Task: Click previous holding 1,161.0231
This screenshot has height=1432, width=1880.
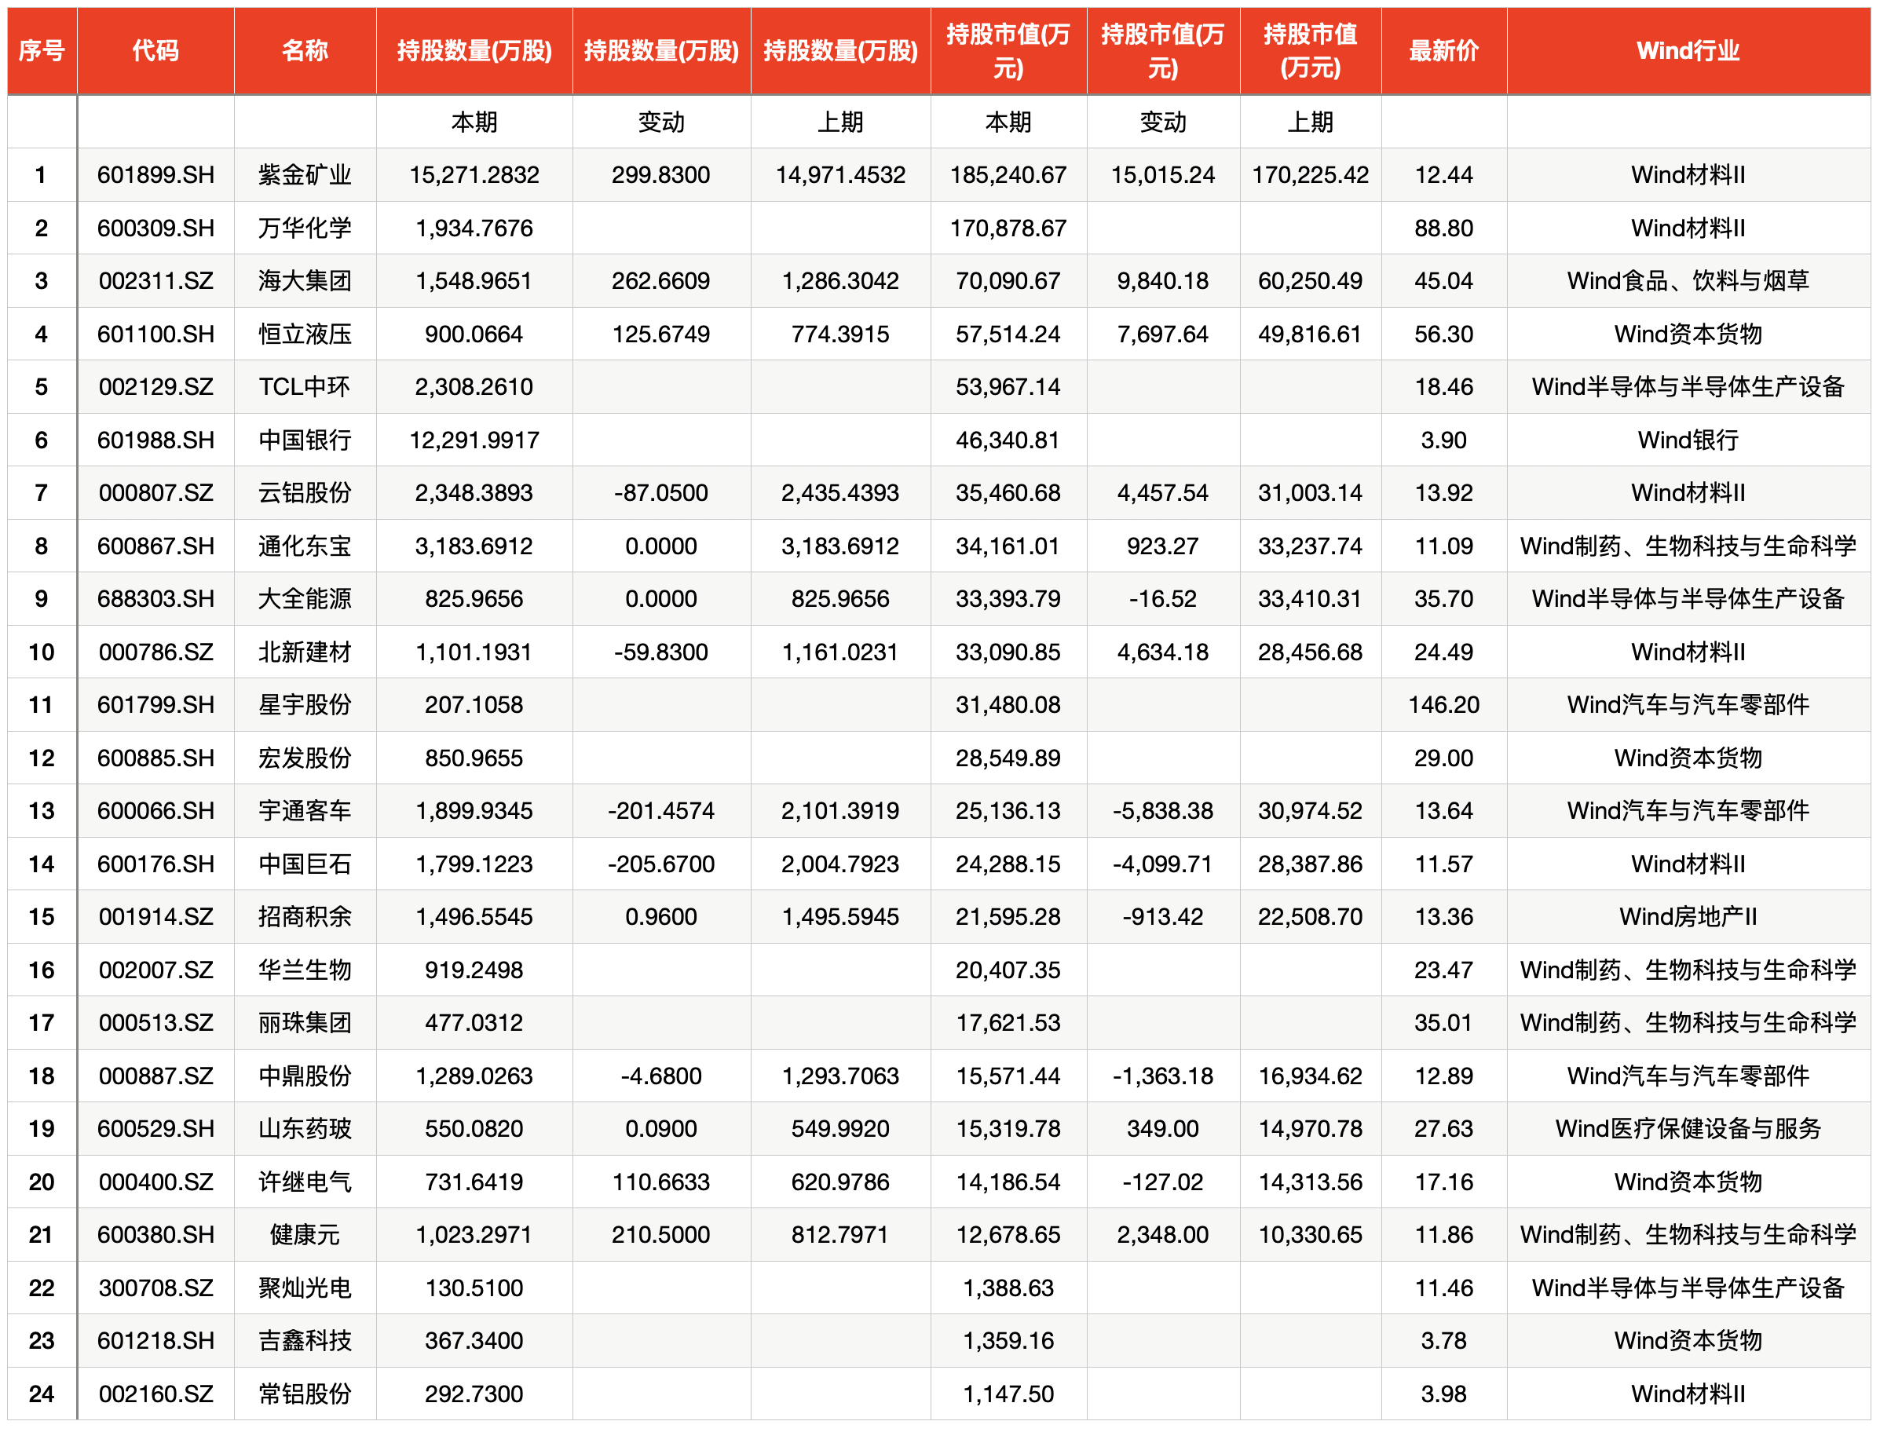Action: tap(841, 653)
